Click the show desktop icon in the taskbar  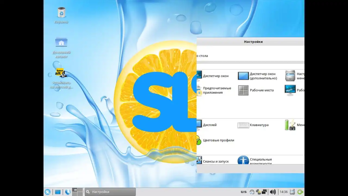pos(58,192)
